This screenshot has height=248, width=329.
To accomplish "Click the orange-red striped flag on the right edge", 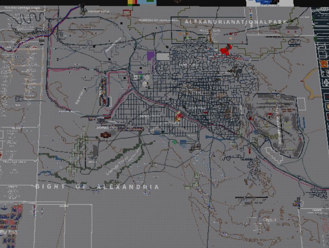I will (x=324, y=63).
